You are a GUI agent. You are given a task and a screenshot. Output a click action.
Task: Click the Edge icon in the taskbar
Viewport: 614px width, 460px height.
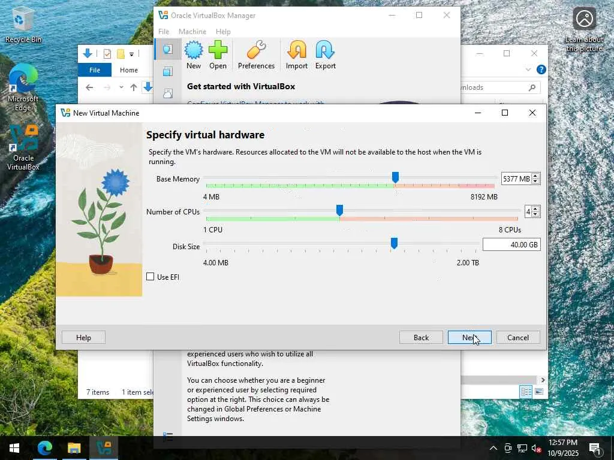point(45,448)
